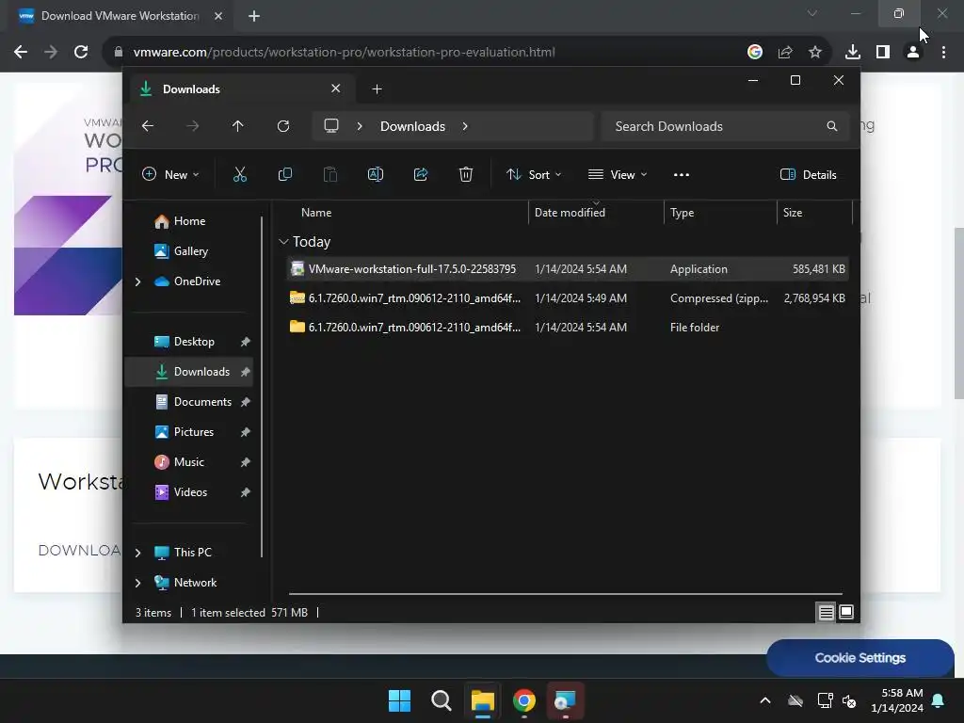Click the Chrome page vertical scrollbar
The height and width of the screenshot is (723, 964).
tap(958, 313)
